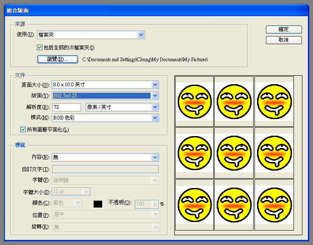Open the 版面 layout dropdown

[x=155, y=96]
